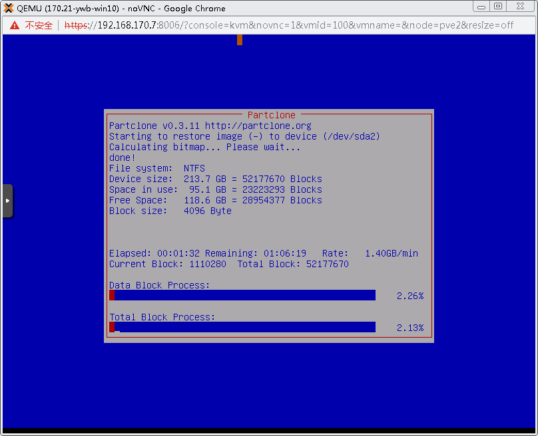The width and height of the screenshot is (538, 436).
Task: Click the Total Block Process progress bar
Action: (x=242, y=327)
